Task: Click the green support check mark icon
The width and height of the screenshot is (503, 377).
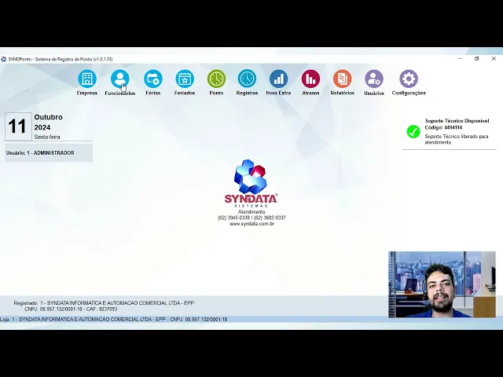Action: [x=413, y=131]
